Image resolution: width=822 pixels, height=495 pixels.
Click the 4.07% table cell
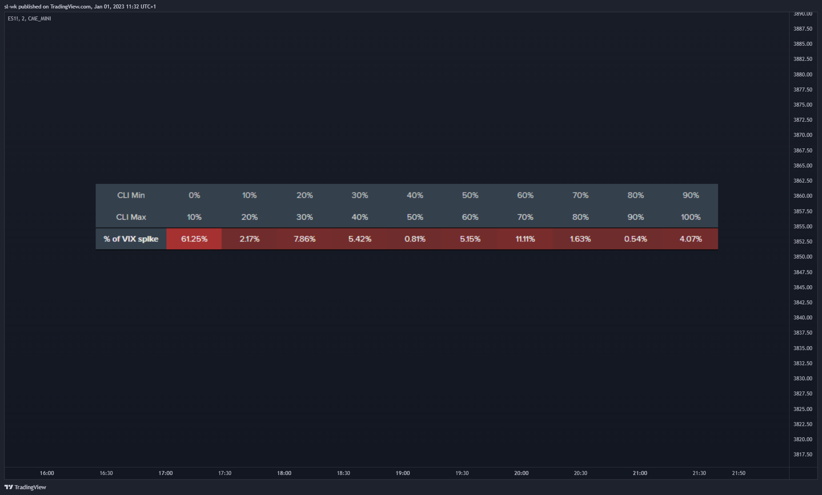(x=690, y=239)
